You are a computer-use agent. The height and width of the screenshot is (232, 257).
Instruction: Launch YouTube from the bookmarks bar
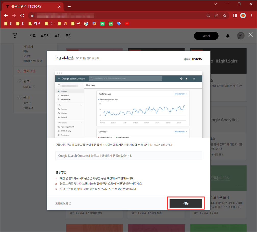[127, 23]
